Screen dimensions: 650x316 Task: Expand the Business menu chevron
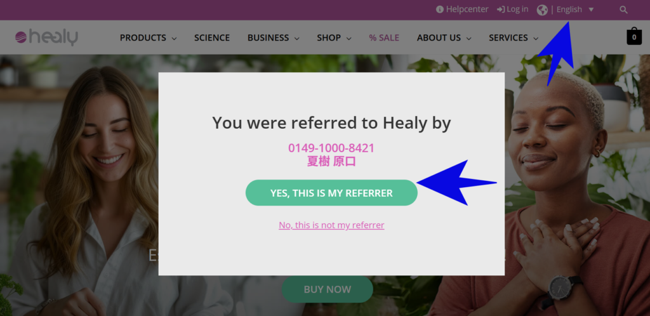point(296,38)
